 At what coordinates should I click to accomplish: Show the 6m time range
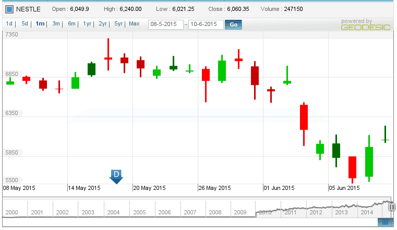(x=71, y=24)
